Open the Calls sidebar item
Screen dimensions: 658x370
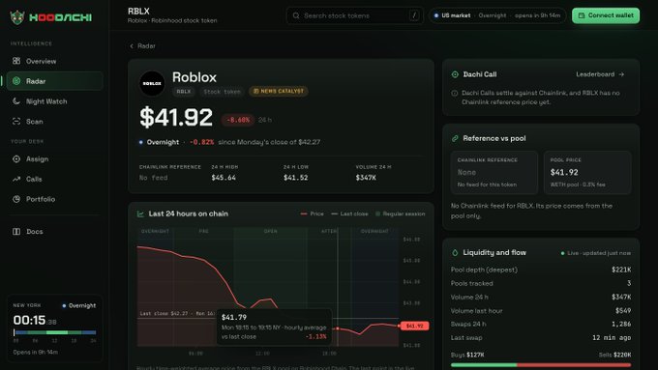tap(54, 179)
